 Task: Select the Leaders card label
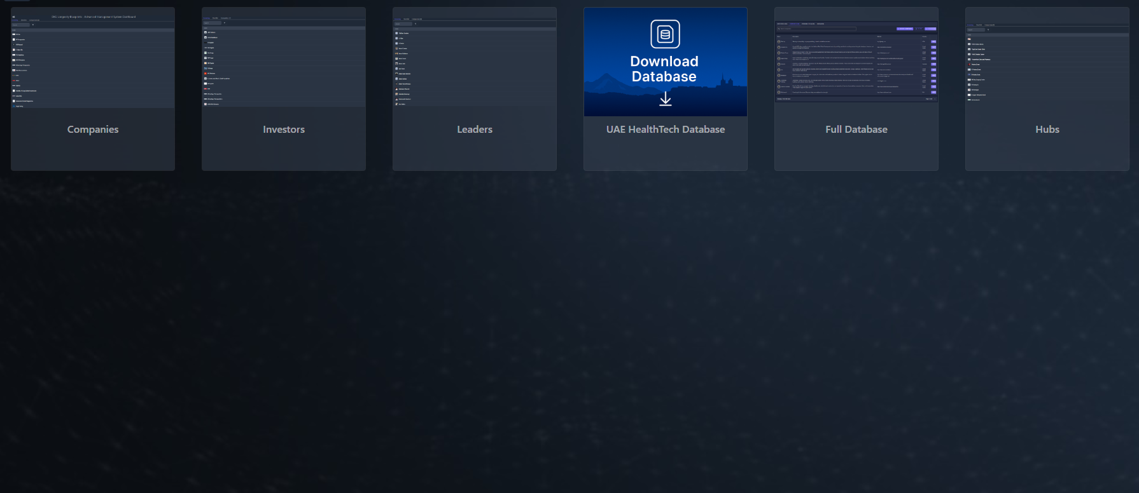[475, 130]
